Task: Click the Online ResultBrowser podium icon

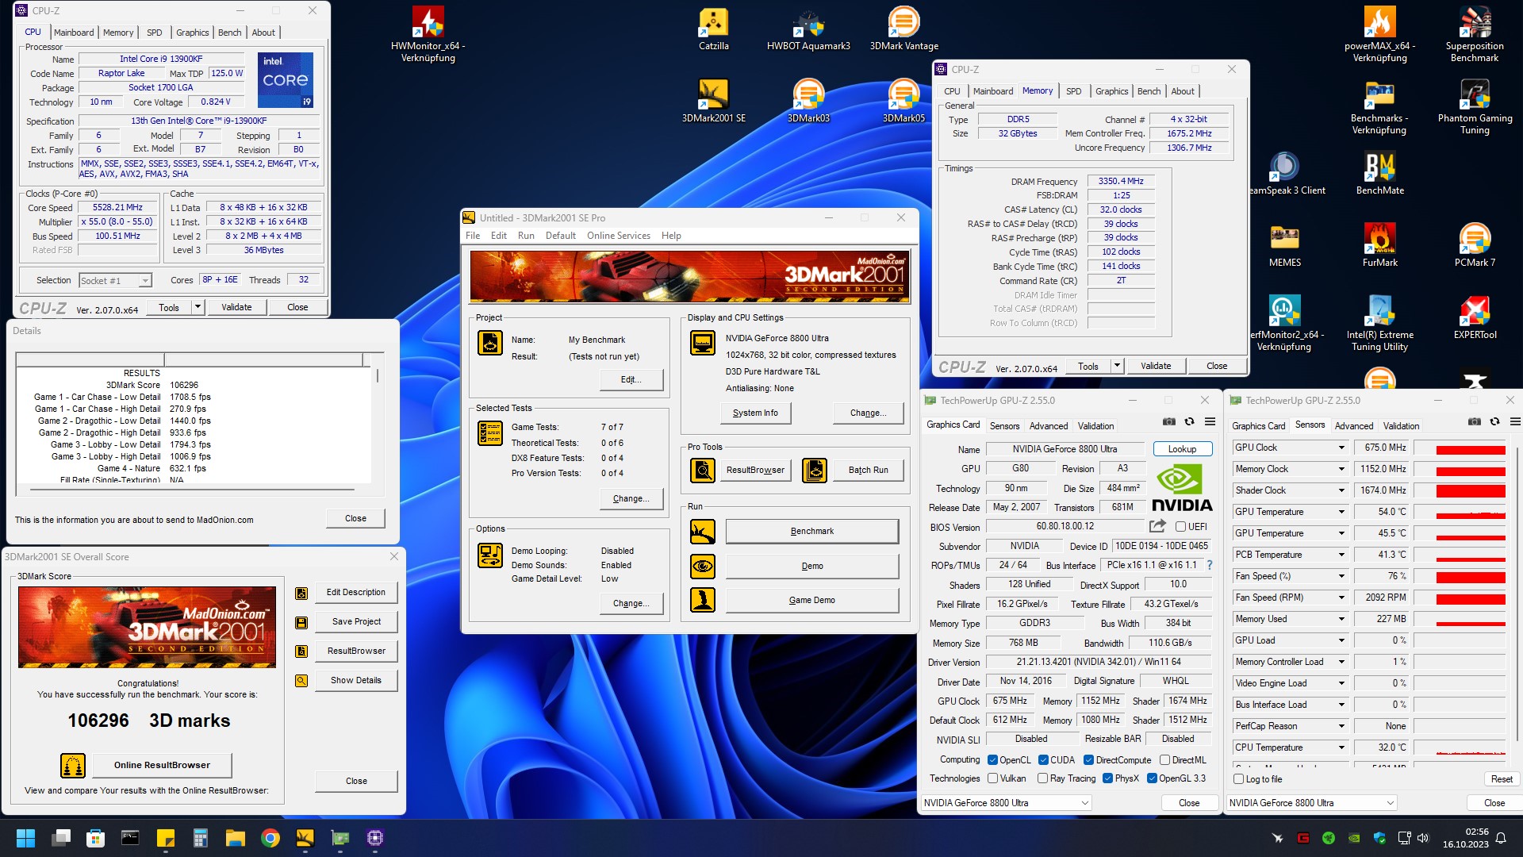Action: click(x=73, y=766)
